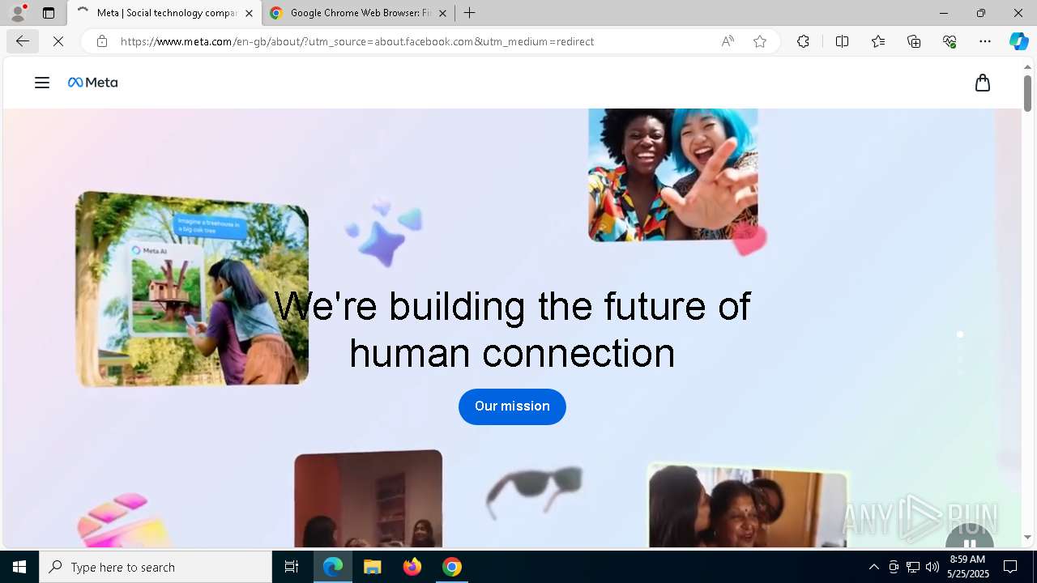Click the address bar URL

357,41
